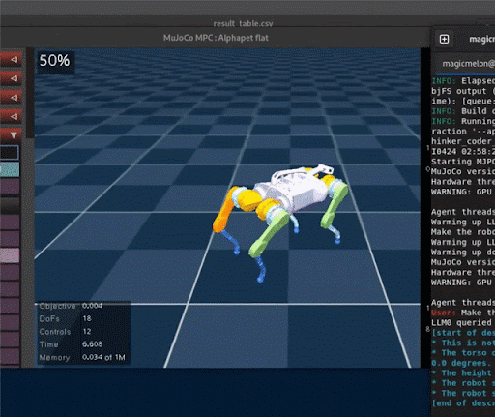Click the 'bjFS output' terminal line

(x=463, y=91)
